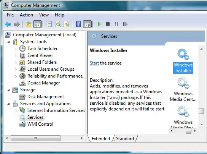This screenshot has width=207, height=154.
Task: Select System Tools in the tree
Action: click(33, 42)
